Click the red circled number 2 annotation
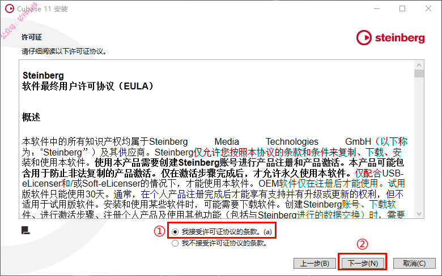The image size is (442, 276). [362, 244]
